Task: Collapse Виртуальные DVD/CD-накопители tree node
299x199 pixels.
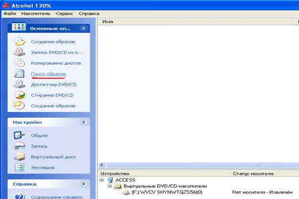Action: click(x=109, y=186)
